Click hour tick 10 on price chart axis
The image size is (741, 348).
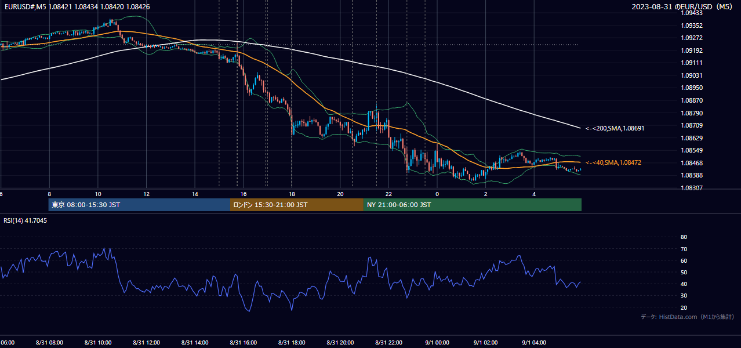(98, 194)
